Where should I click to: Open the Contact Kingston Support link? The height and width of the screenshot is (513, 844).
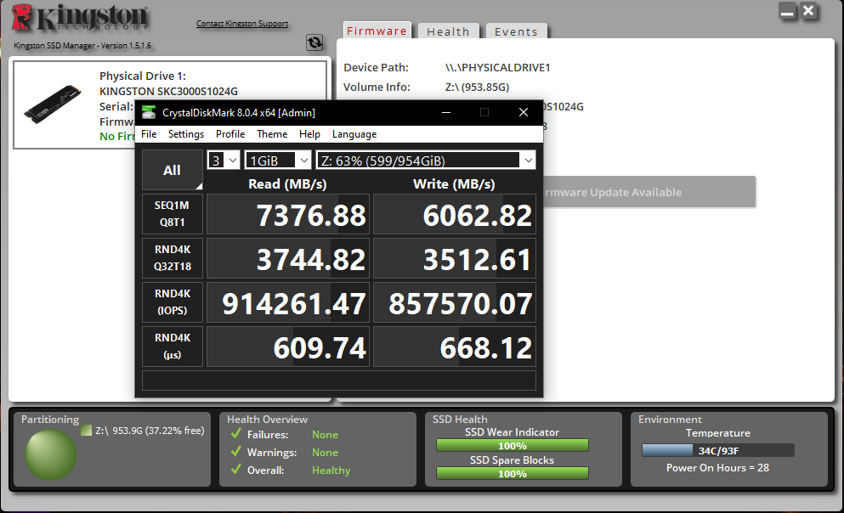[x=242, y=24]
